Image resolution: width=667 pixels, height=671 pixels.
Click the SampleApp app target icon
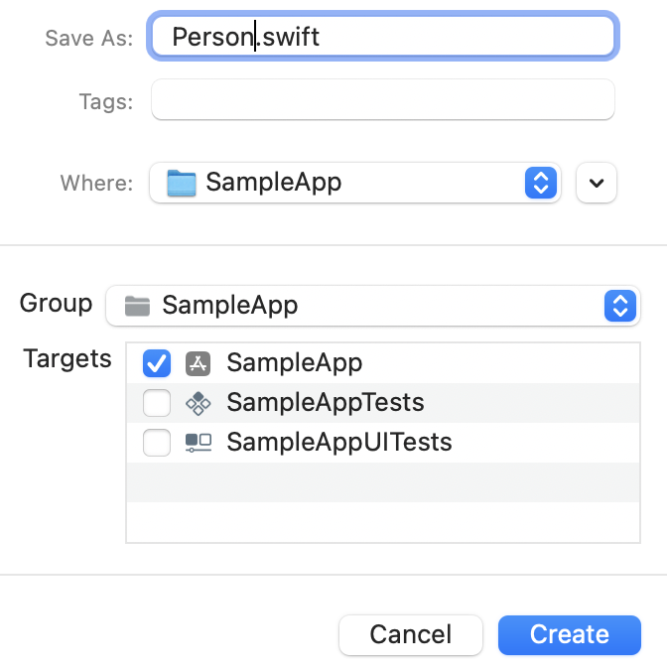(x=199, y=363)
